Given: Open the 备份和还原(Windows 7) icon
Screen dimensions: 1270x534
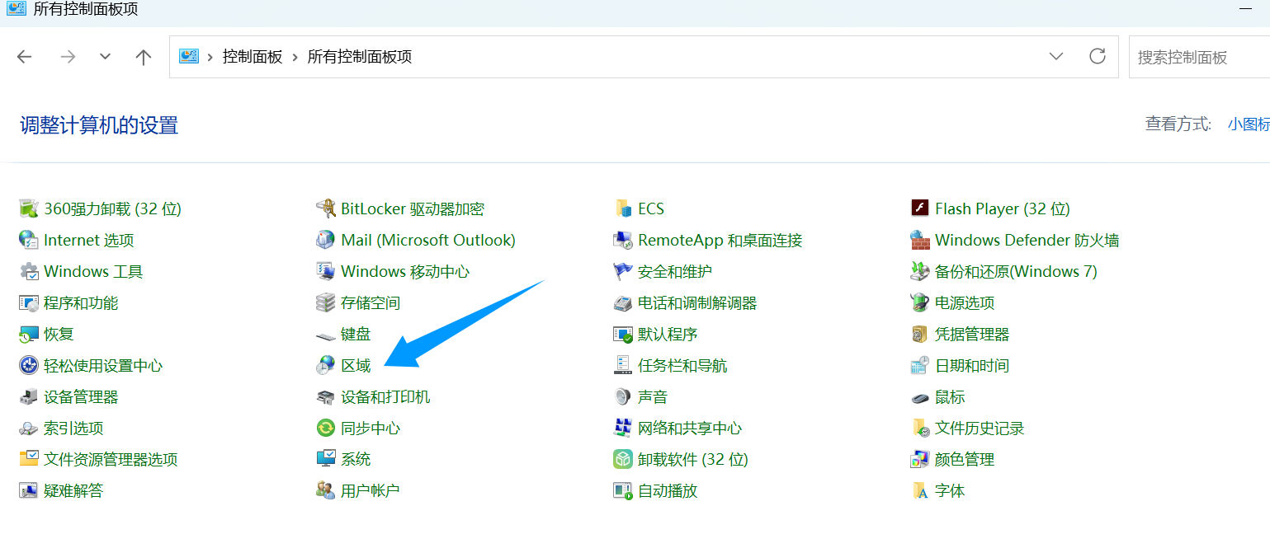Looking at the screenshot, I should coord(920,271).
